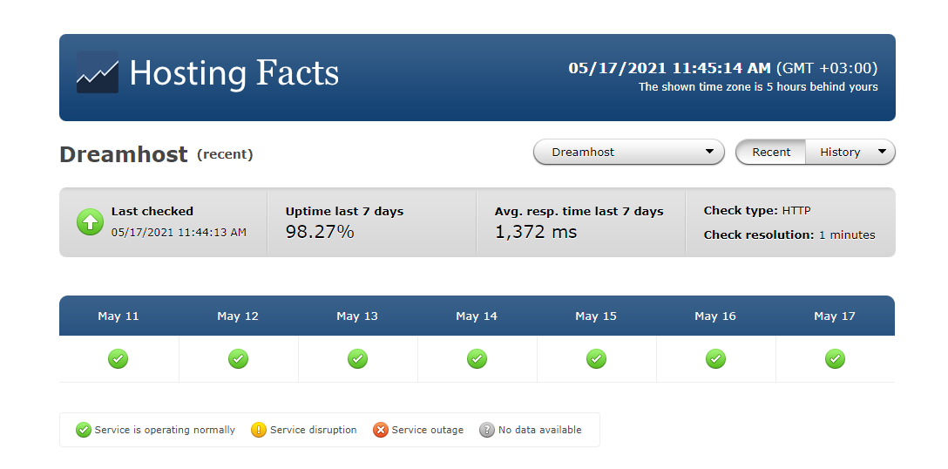
Task: Click the (recent) subtitle next to Dreamhost
Action: coord(225,155)
